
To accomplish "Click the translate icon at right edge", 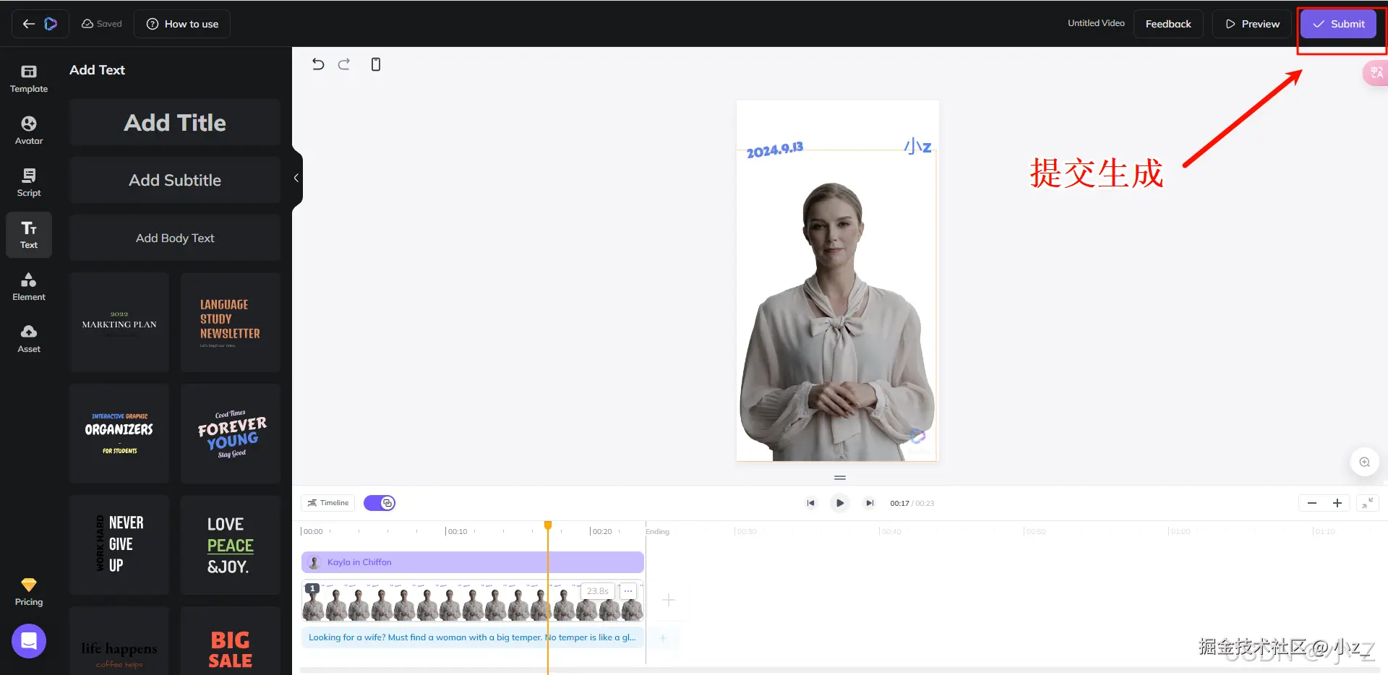I will click(x=1376, y=73).
